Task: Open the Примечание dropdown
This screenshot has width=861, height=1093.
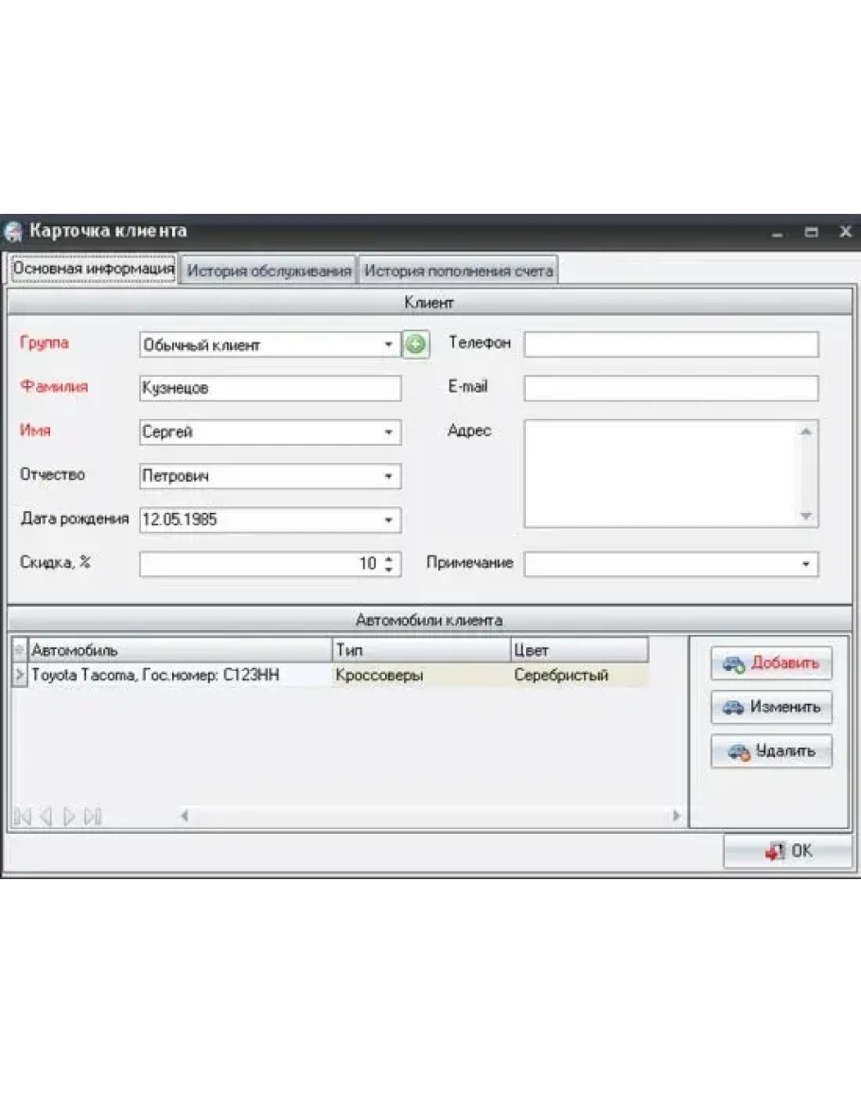Action: 806,564
